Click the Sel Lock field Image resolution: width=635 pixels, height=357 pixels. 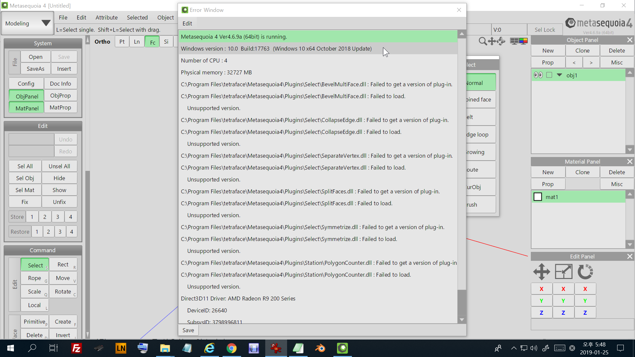pos(545,30)
